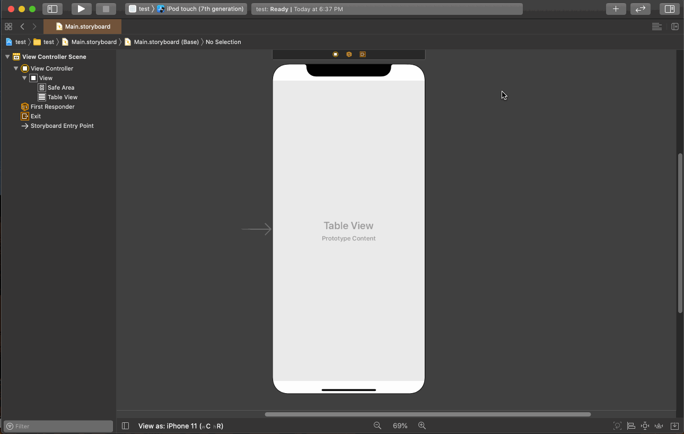Toggle the Navigator panel visibility
Screen dimensions: 684x434
tap(52, 9)
